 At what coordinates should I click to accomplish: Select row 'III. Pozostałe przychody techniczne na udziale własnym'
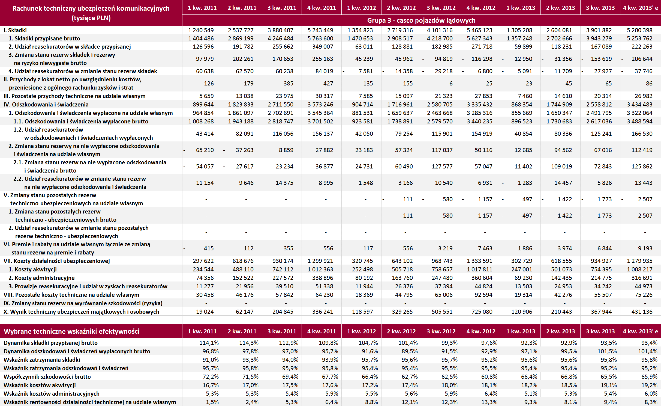74,96
